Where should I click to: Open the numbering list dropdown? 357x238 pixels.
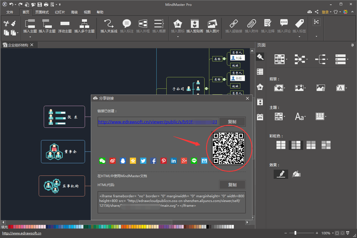[x=342, y=59]
